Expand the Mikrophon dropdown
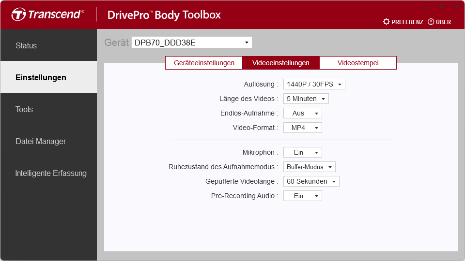465x261 pixels. pyautogui.click(x=302, y=152)
